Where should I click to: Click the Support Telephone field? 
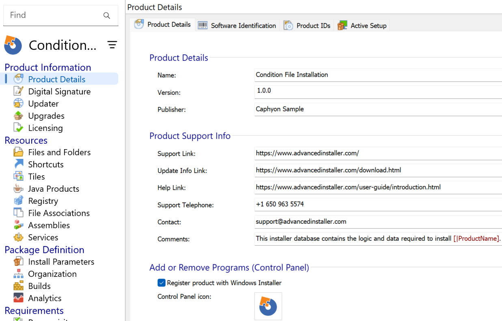tap(378, 204)
